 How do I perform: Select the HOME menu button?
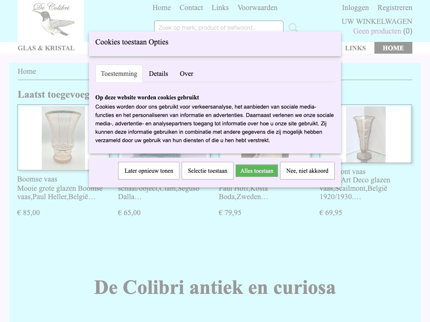[393, 48]
